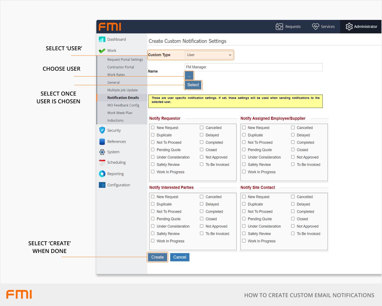Check Completed under Notify Assigned Employee/Supplier

293,142
